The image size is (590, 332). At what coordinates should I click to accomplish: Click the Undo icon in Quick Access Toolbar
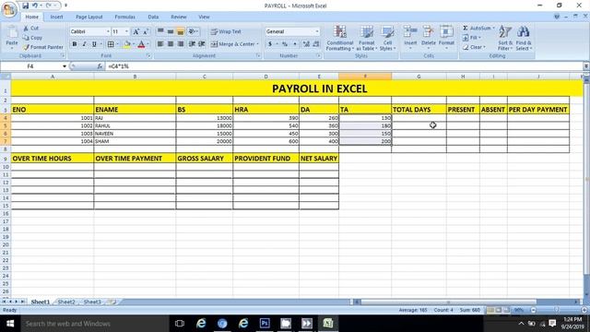click(x=35, y=6)
